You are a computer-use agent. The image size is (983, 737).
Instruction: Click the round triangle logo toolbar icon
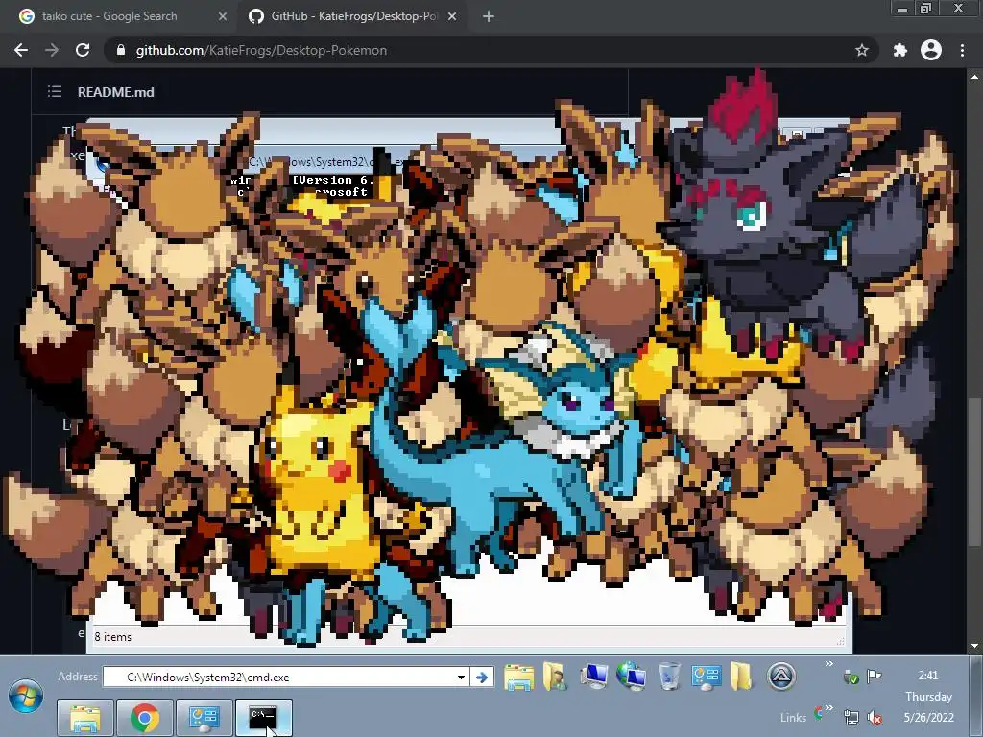tap(781, 677)
